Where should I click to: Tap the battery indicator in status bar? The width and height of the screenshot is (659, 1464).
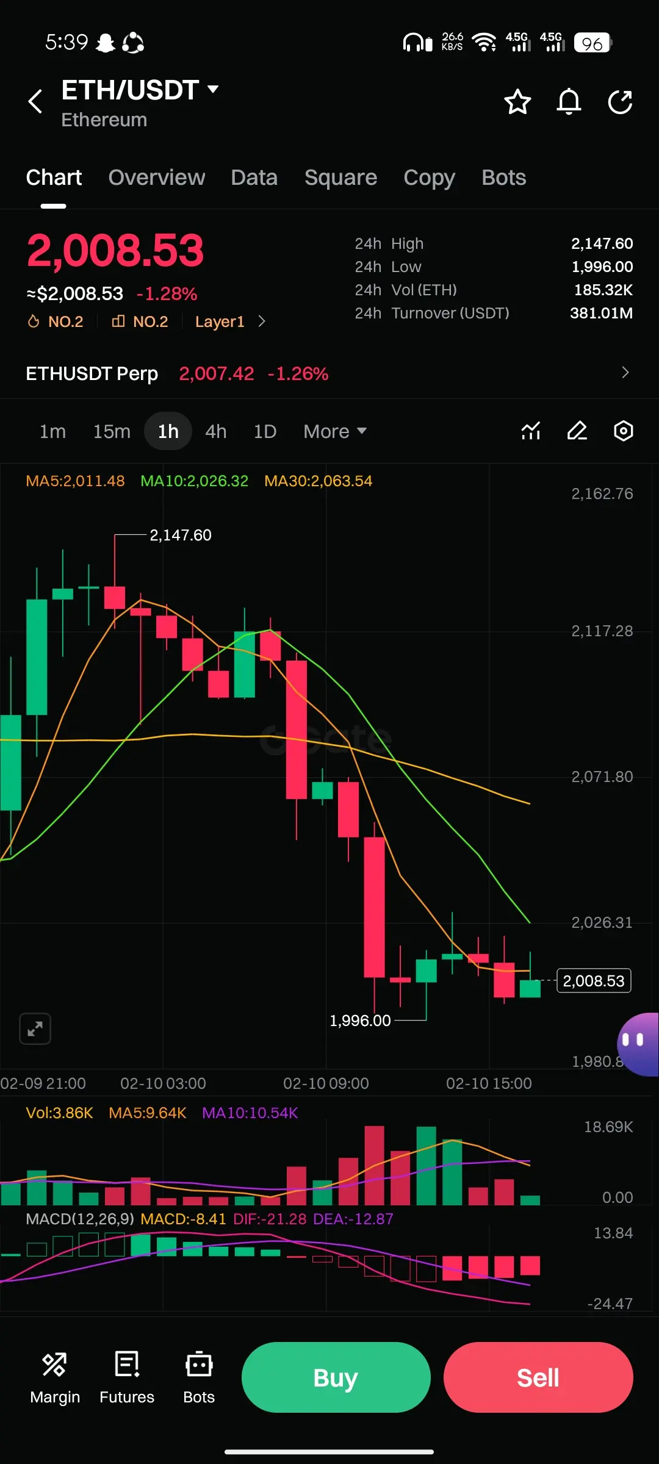coord(592,43)
